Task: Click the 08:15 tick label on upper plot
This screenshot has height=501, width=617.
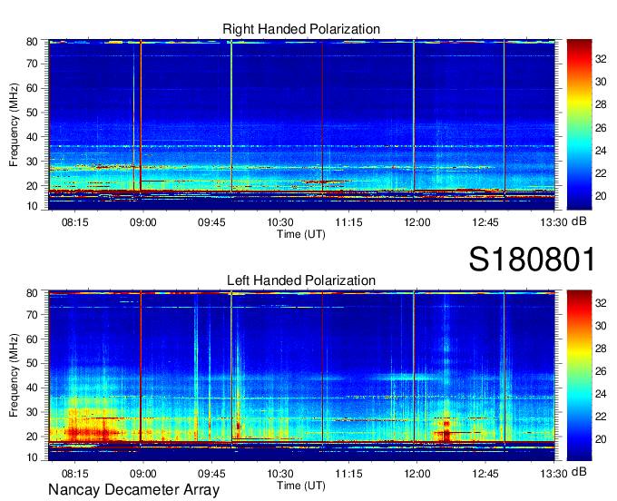Action: [x=74, y=222]
